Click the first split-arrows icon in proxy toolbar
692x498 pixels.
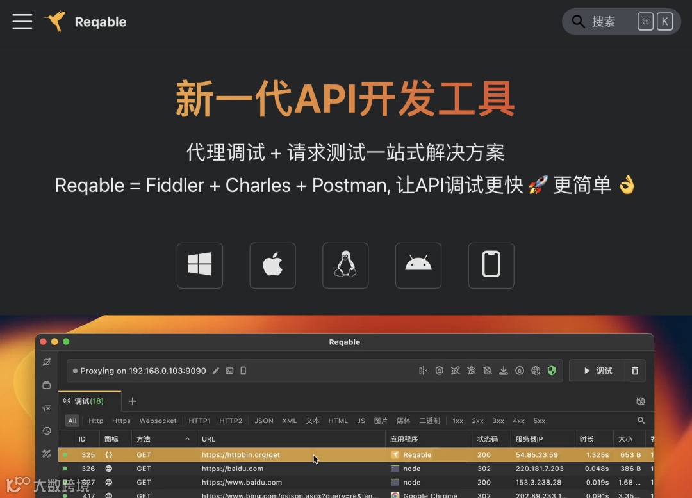tap(423, 371)
